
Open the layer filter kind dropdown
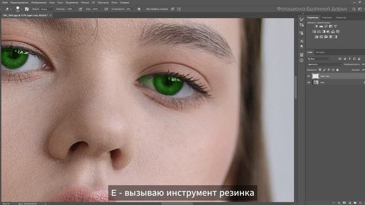pyautogui.click(x=319, y=59)
